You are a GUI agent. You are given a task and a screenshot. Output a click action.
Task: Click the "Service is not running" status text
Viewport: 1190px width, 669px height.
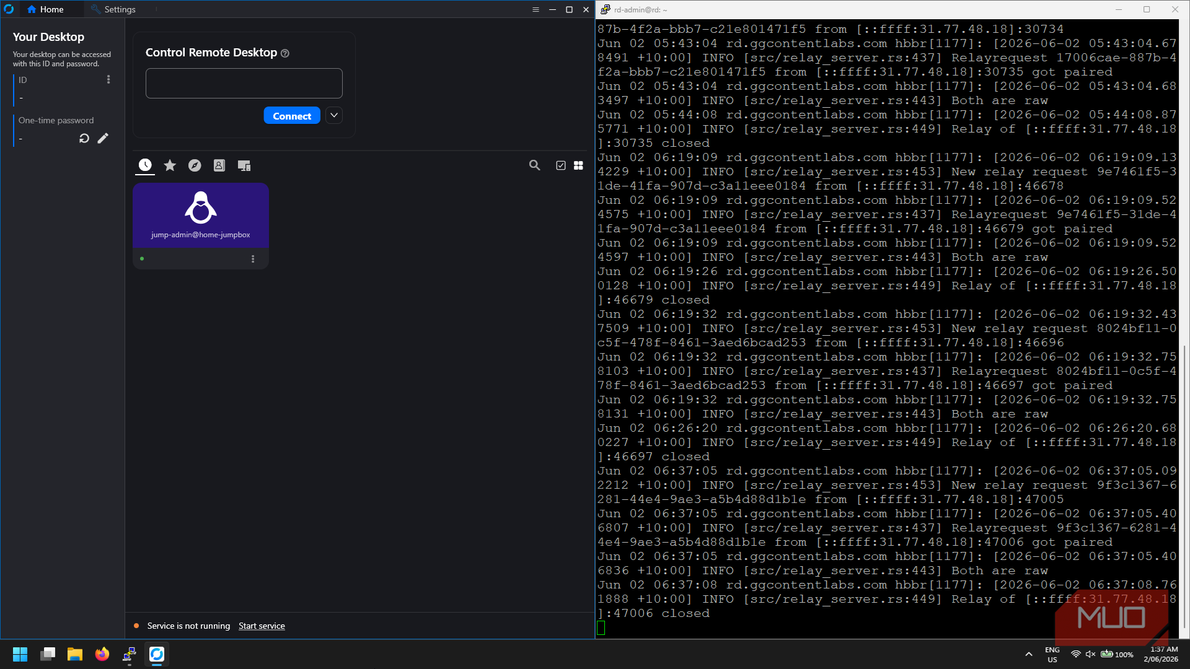coord(188,626)
